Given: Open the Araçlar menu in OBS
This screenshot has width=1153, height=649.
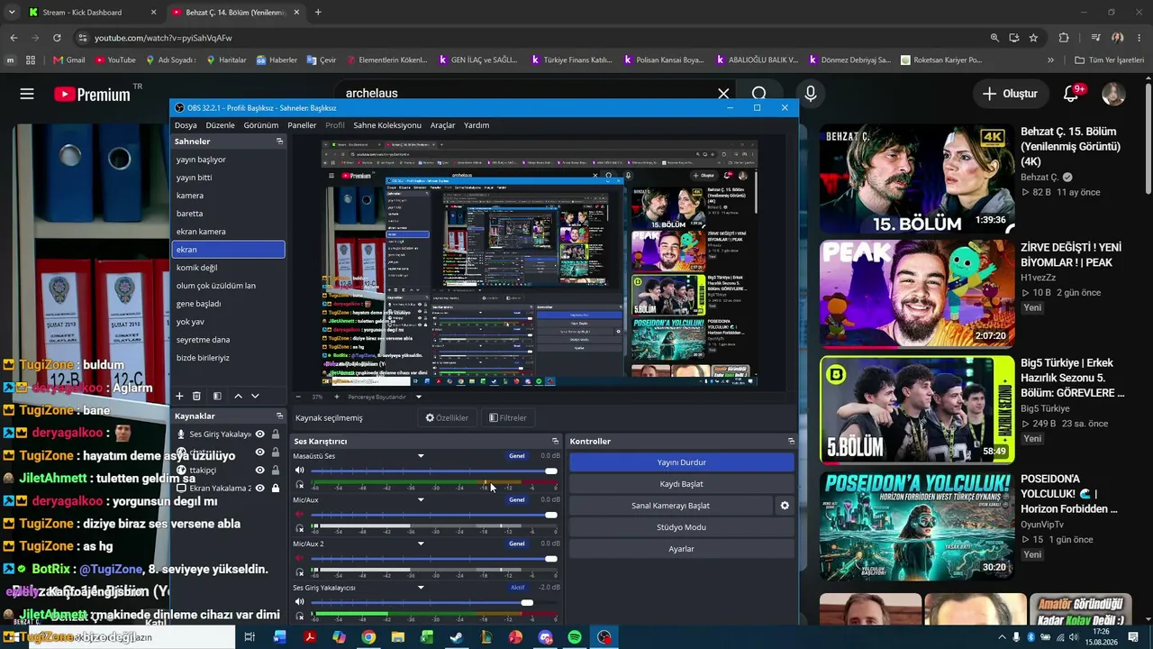Looking at the screenshot, I should pyautogui.click(x=443, y=125).
